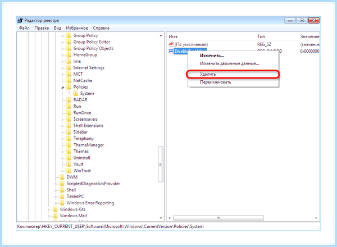The width and height of the screenshot is (337, 247).
Task: Click values pane scroll right arrow
Action: pos(316,218)
